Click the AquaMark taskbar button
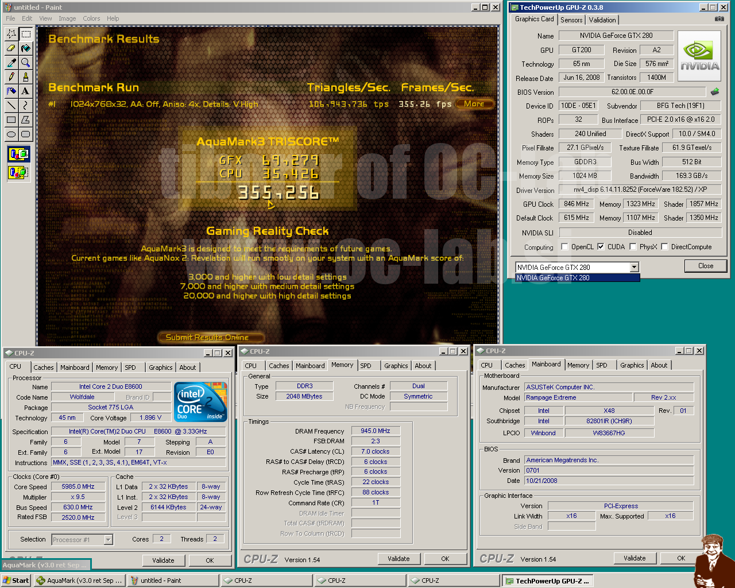The height and width of the screenshot is (588, 735). (x=79, y=581)
